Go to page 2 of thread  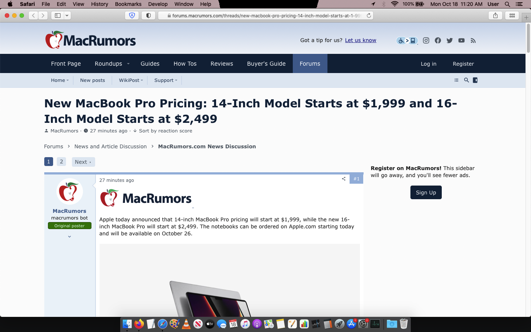(62, 162)
